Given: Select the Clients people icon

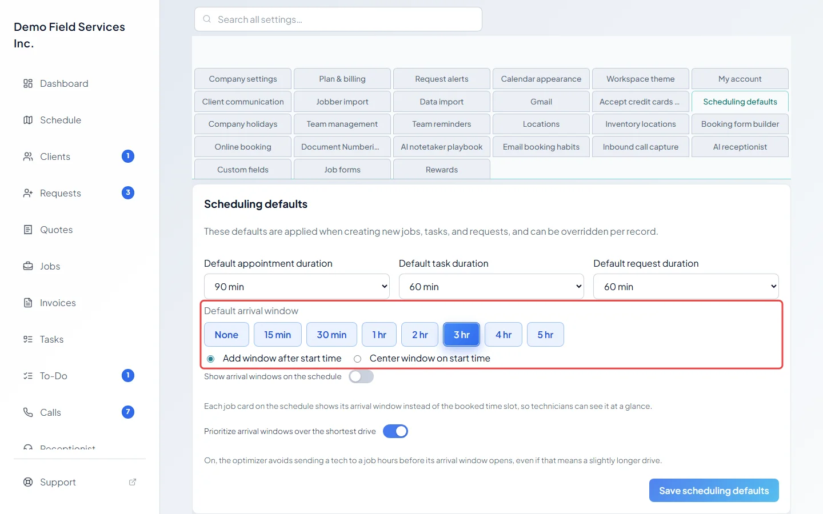Looking at the screenshot, I should [28, 156].
